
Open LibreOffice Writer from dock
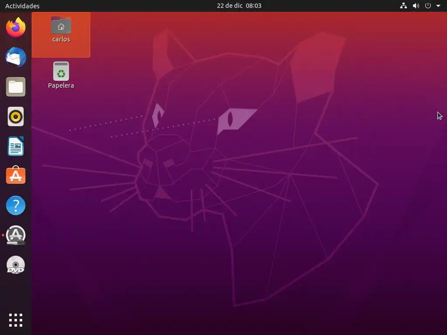click(x=16, y=146)
